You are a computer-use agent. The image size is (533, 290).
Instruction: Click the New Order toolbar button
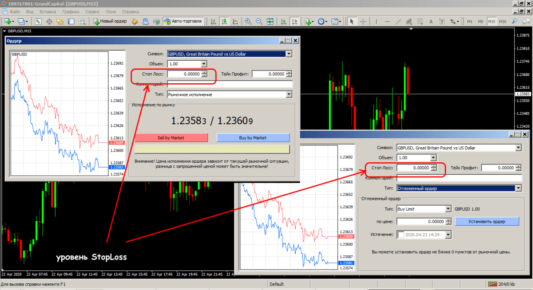pyautogui.click(x=110, y=21)
